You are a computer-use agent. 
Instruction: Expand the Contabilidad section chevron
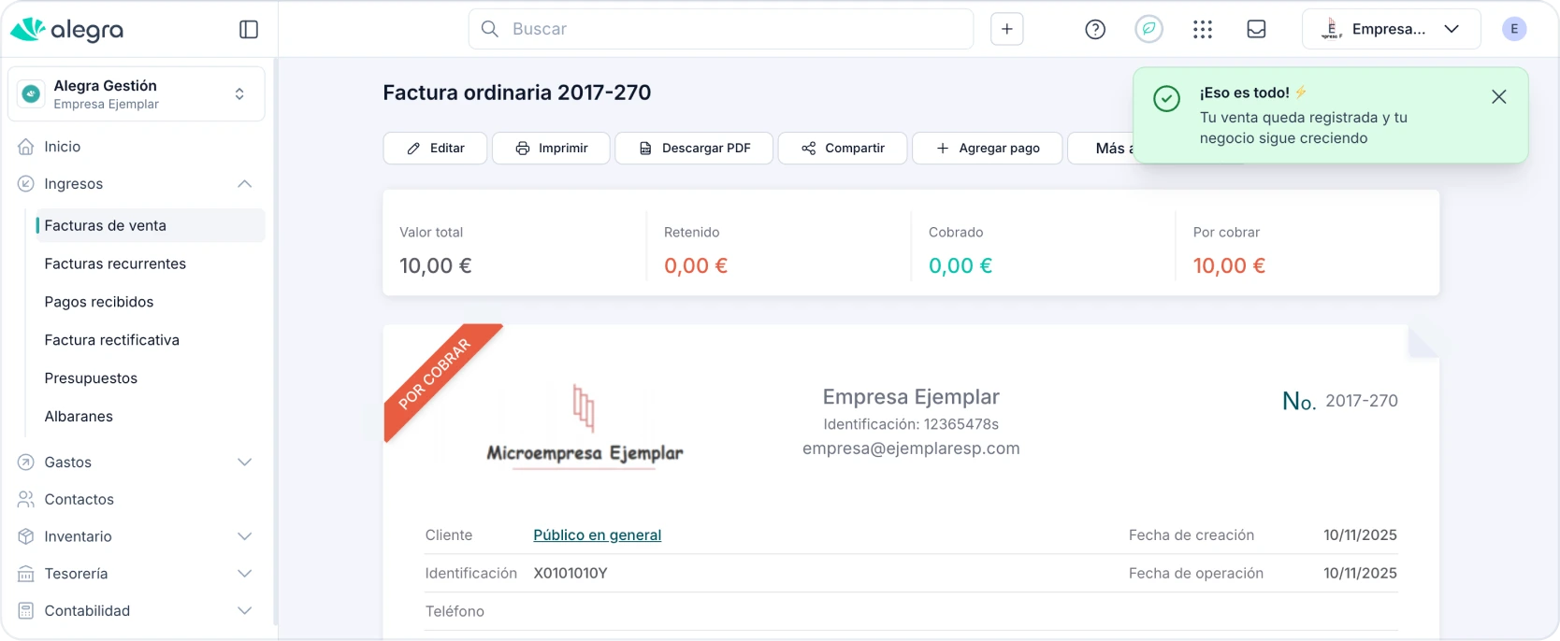click(x=245, y=611)
